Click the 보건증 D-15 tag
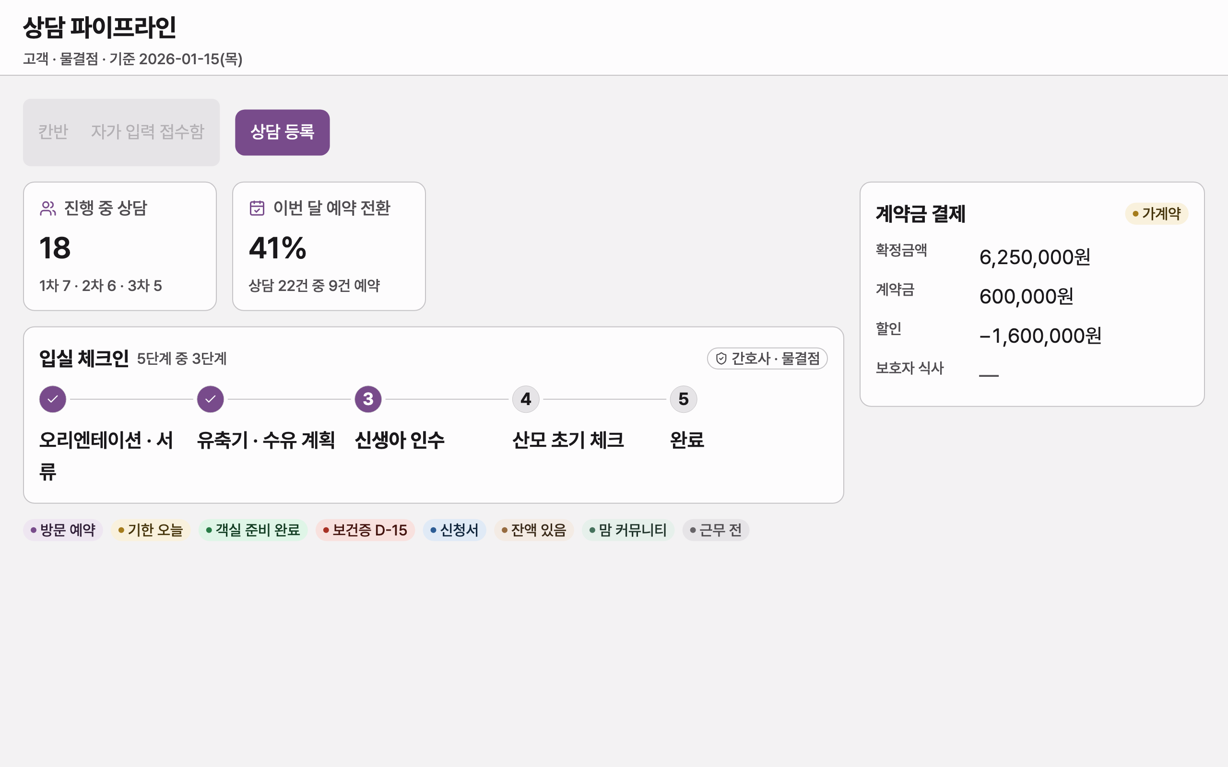 point(365,530)
